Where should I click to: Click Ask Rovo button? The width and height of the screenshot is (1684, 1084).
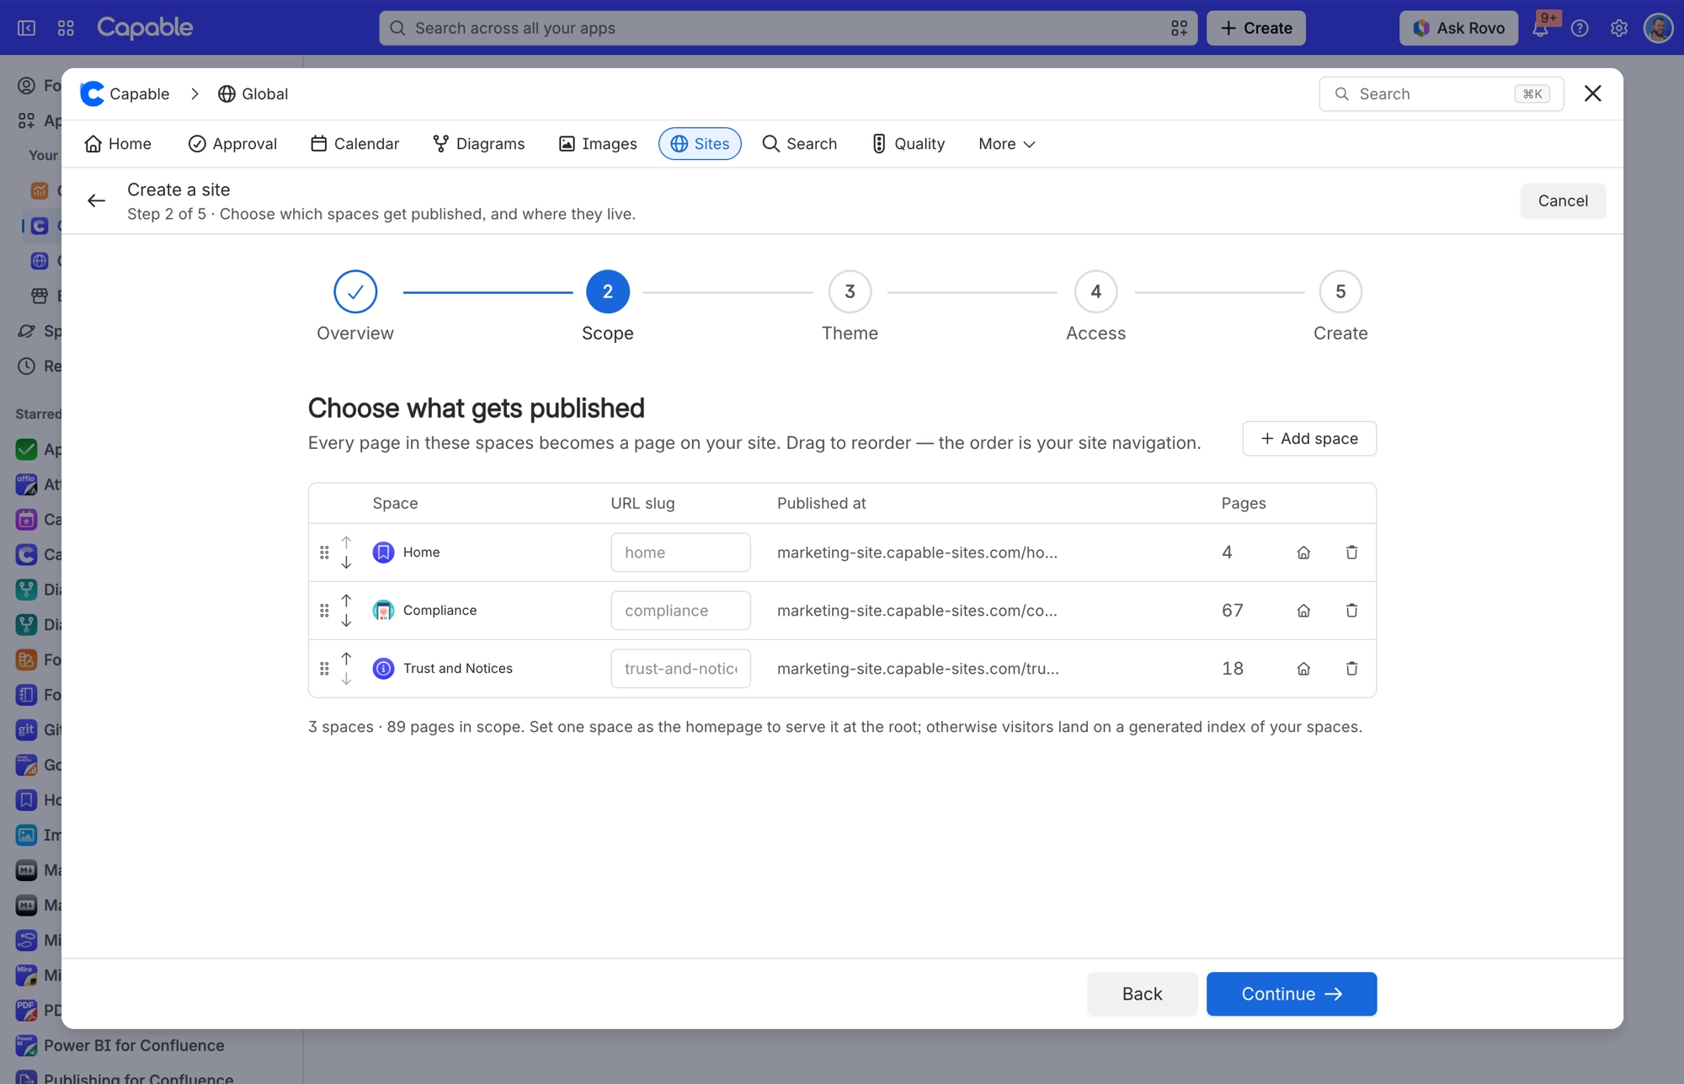point(1458,28)
